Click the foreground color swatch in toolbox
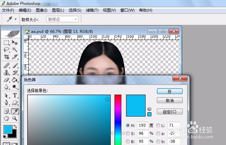The width and height of the screenshot is (226, 145). 8,130
